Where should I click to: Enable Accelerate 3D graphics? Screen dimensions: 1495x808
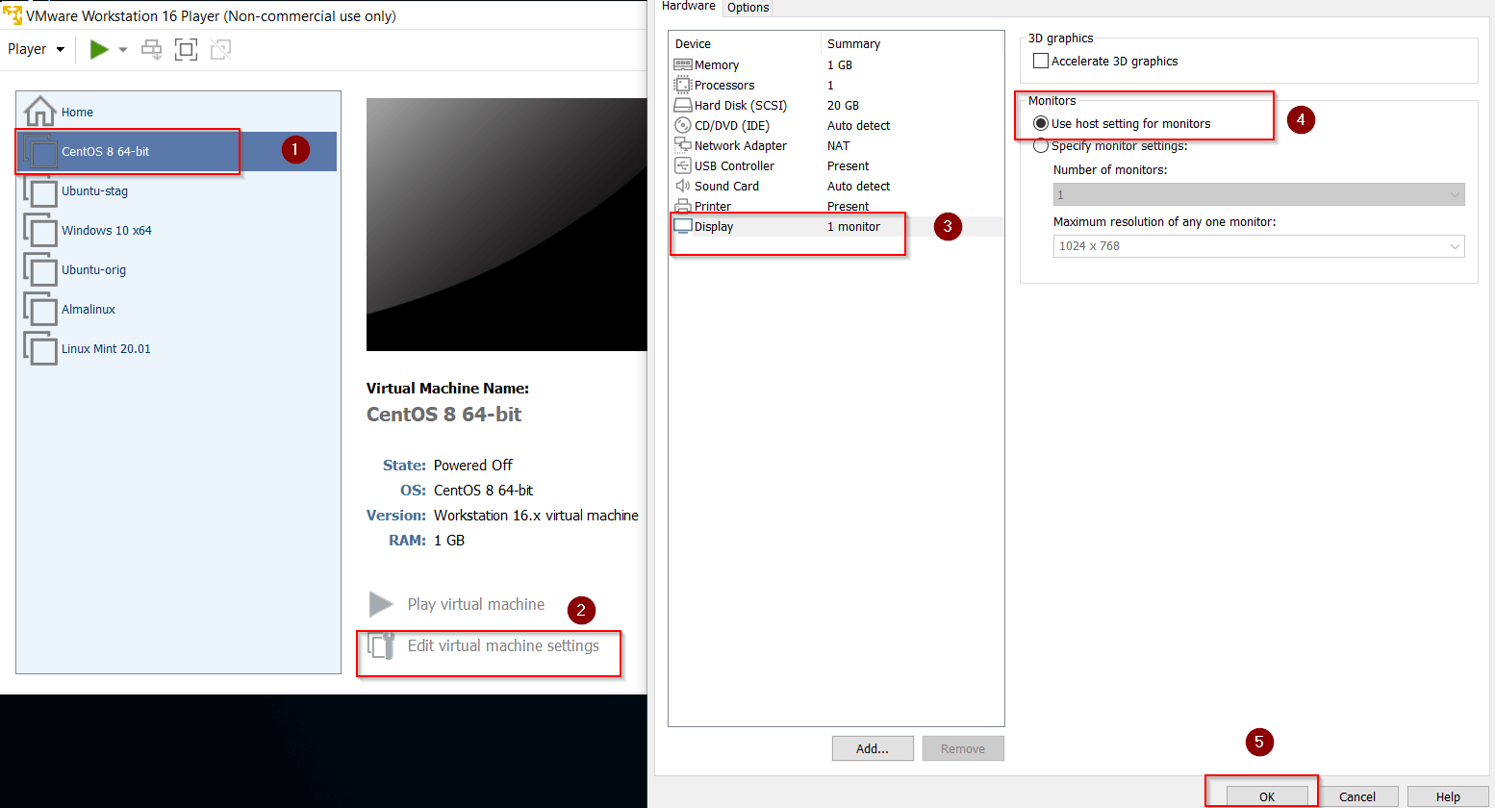pyautogui.click(x=1040, y=60)
